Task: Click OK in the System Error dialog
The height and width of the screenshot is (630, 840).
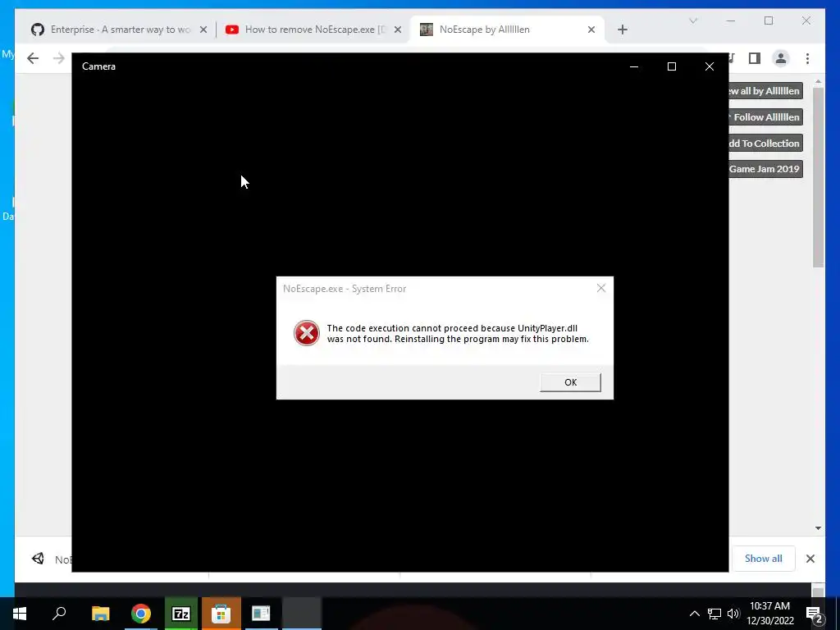Action: 570,382
